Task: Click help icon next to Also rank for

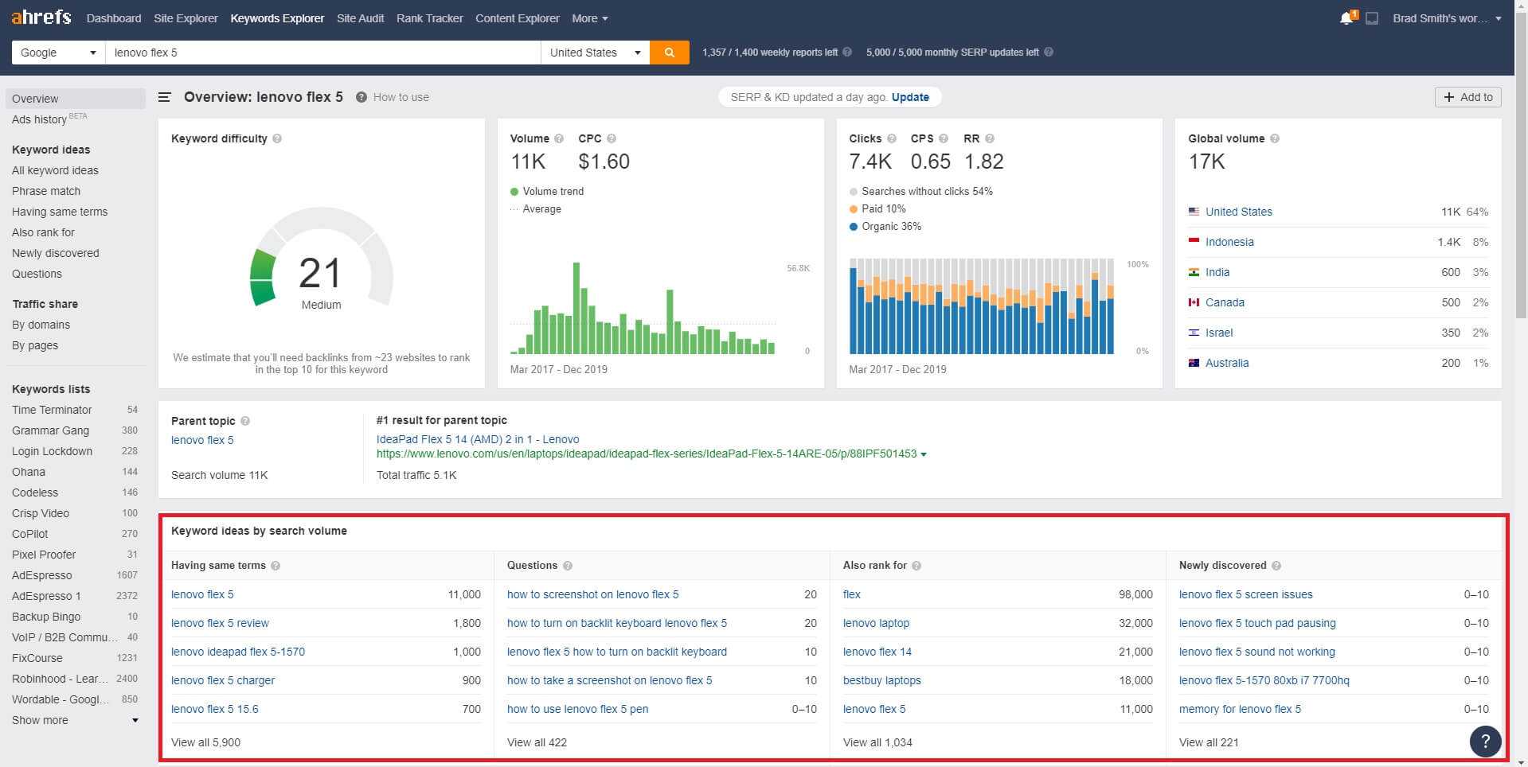Action: (x=916, y=566)
